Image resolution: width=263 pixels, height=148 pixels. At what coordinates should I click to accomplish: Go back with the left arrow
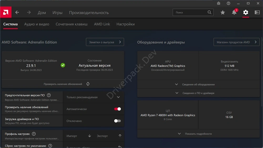17,12
